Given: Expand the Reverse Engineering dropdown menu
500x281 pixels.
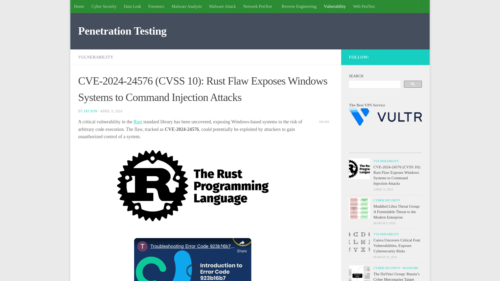Looking at the screenshot, I should pos(299,6).
